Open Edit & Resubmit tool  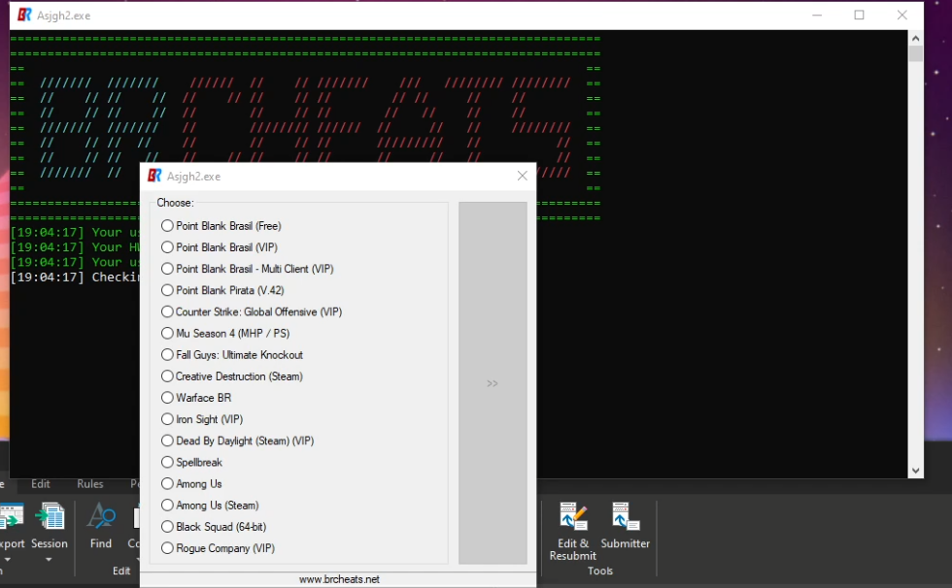[572, 532]
